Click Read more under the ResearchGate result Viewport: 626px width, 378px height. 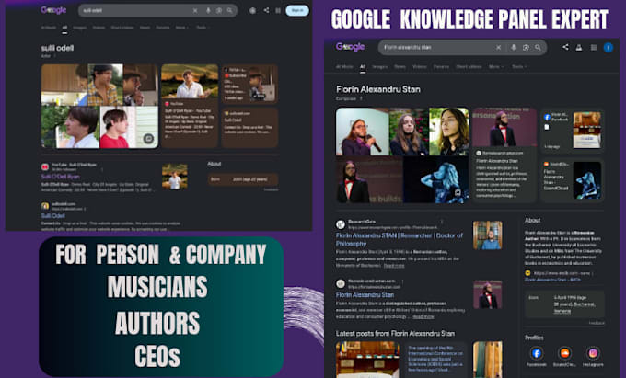pyautogui.click(x=394, y=266)
